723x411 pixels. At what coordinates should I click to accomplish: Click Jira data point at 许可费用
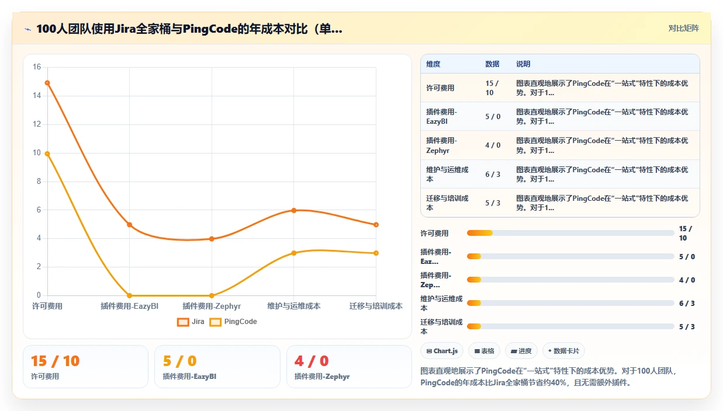47,83
